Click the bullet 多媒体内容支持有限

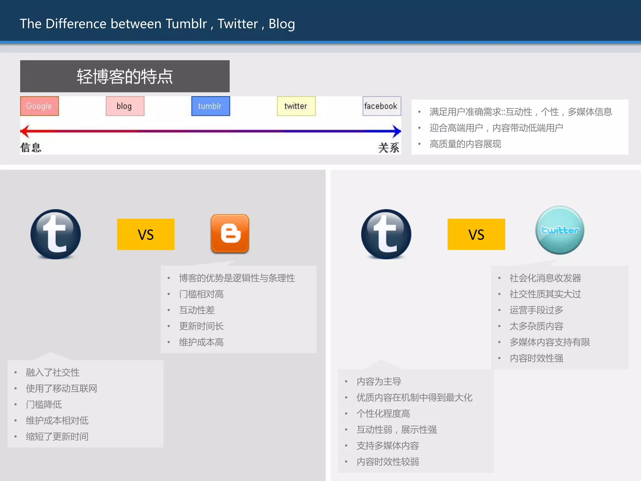[550, 342]
